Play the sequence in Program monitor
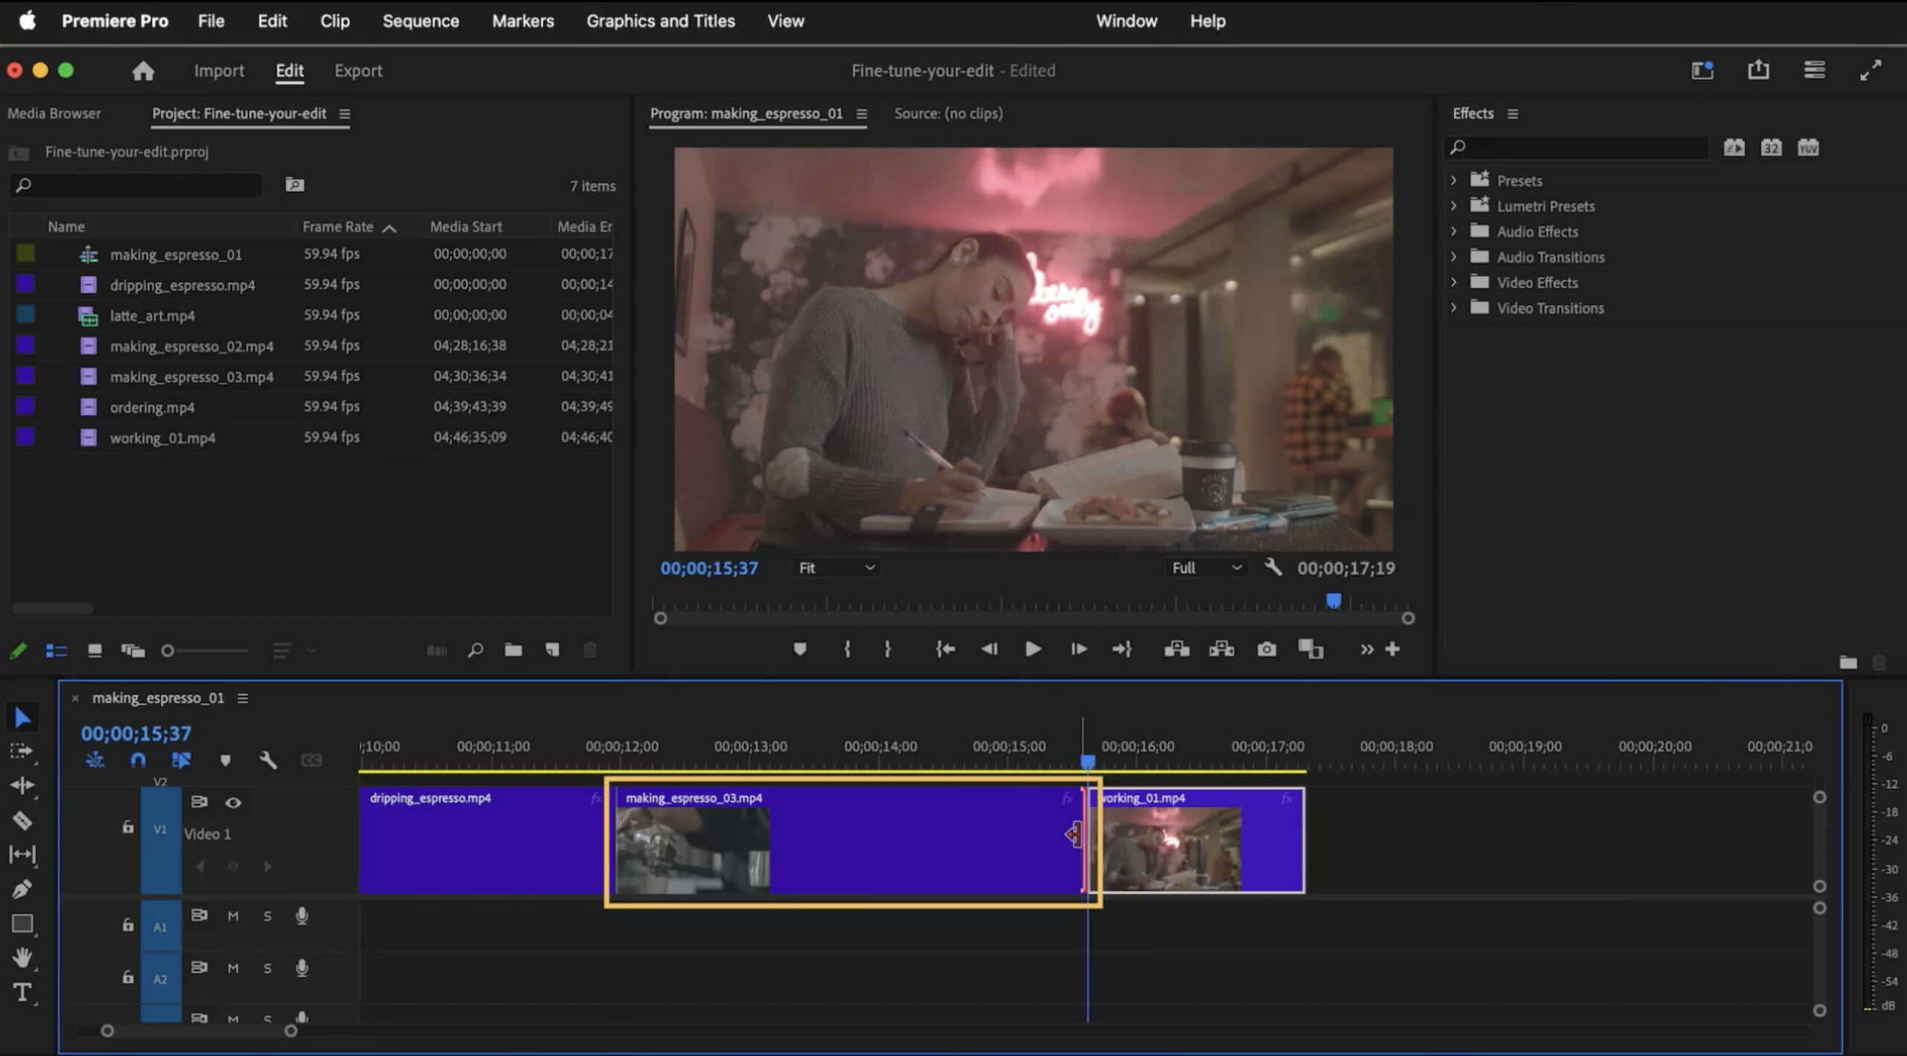The image size is (1907, 1056). click(x=1032, y=649)
